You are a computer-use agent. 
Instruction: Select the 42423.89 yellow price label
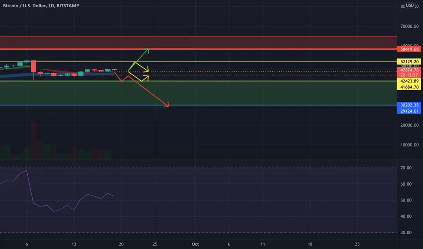pos(409,81)
